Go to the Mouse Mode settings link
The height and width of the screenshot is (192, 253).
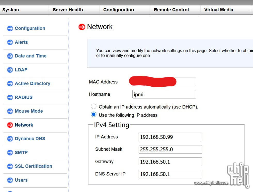pos(29,111)
